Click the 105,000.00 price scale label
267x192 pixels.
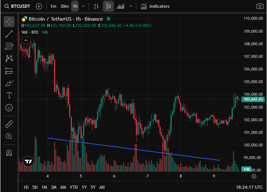[253, 82]
